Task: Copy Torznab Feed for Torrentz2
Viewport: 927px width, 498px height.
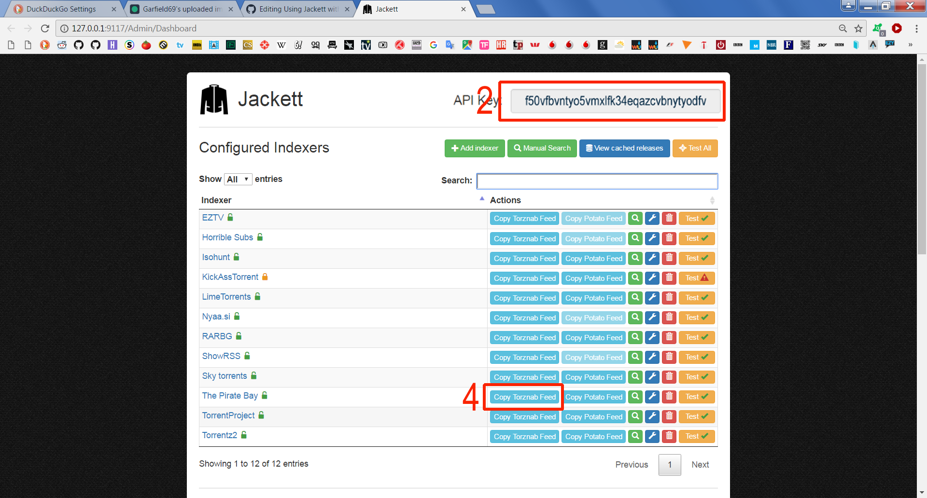Action: [524, 436]
